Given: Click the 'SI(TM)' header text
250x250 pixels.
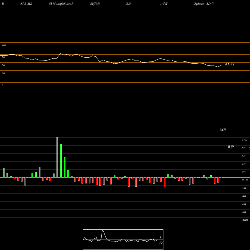Looking at the screenshot, I should point(95,4).
